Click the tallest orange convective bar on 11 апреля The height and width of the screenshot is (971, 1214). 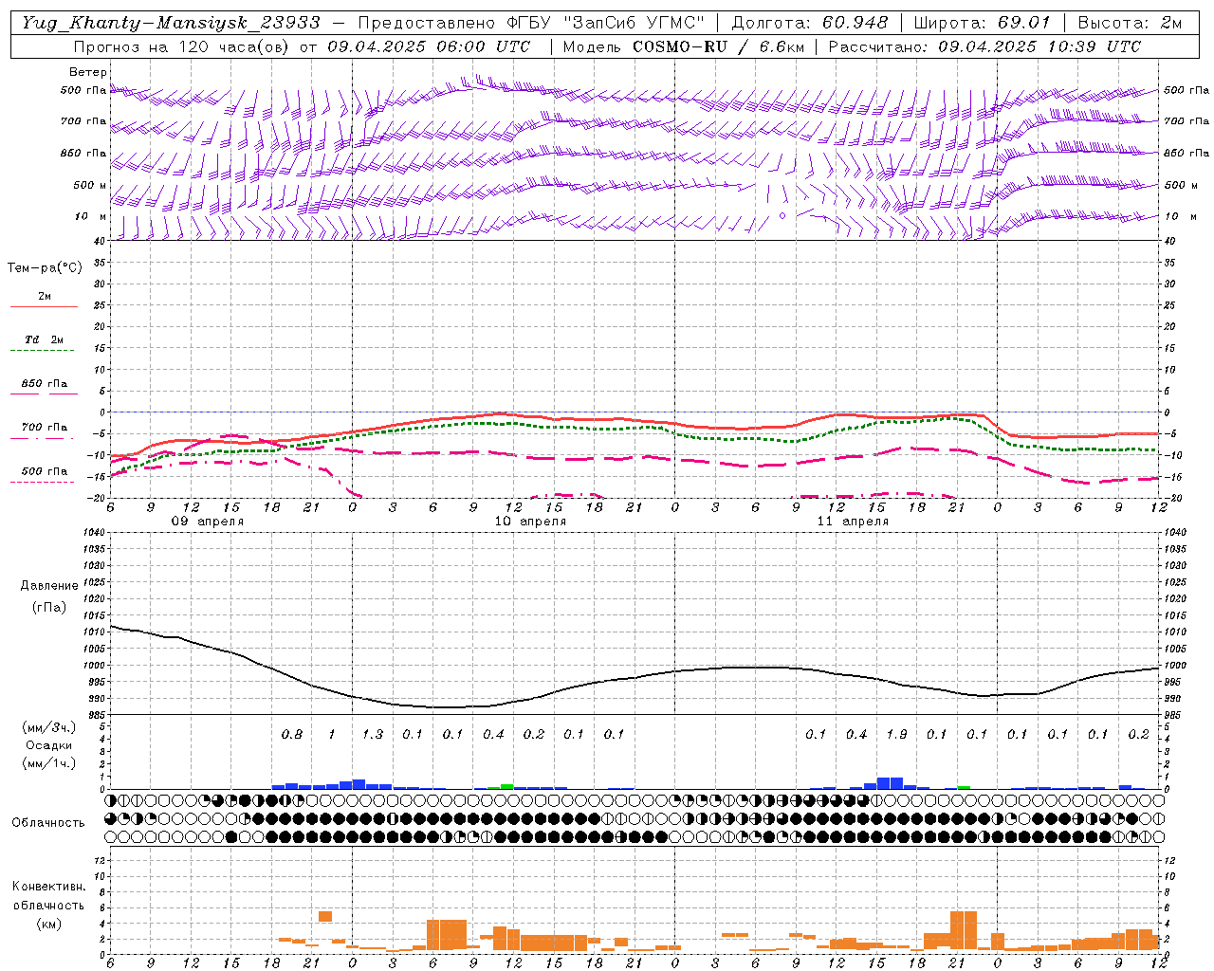[x=964, y=930]
